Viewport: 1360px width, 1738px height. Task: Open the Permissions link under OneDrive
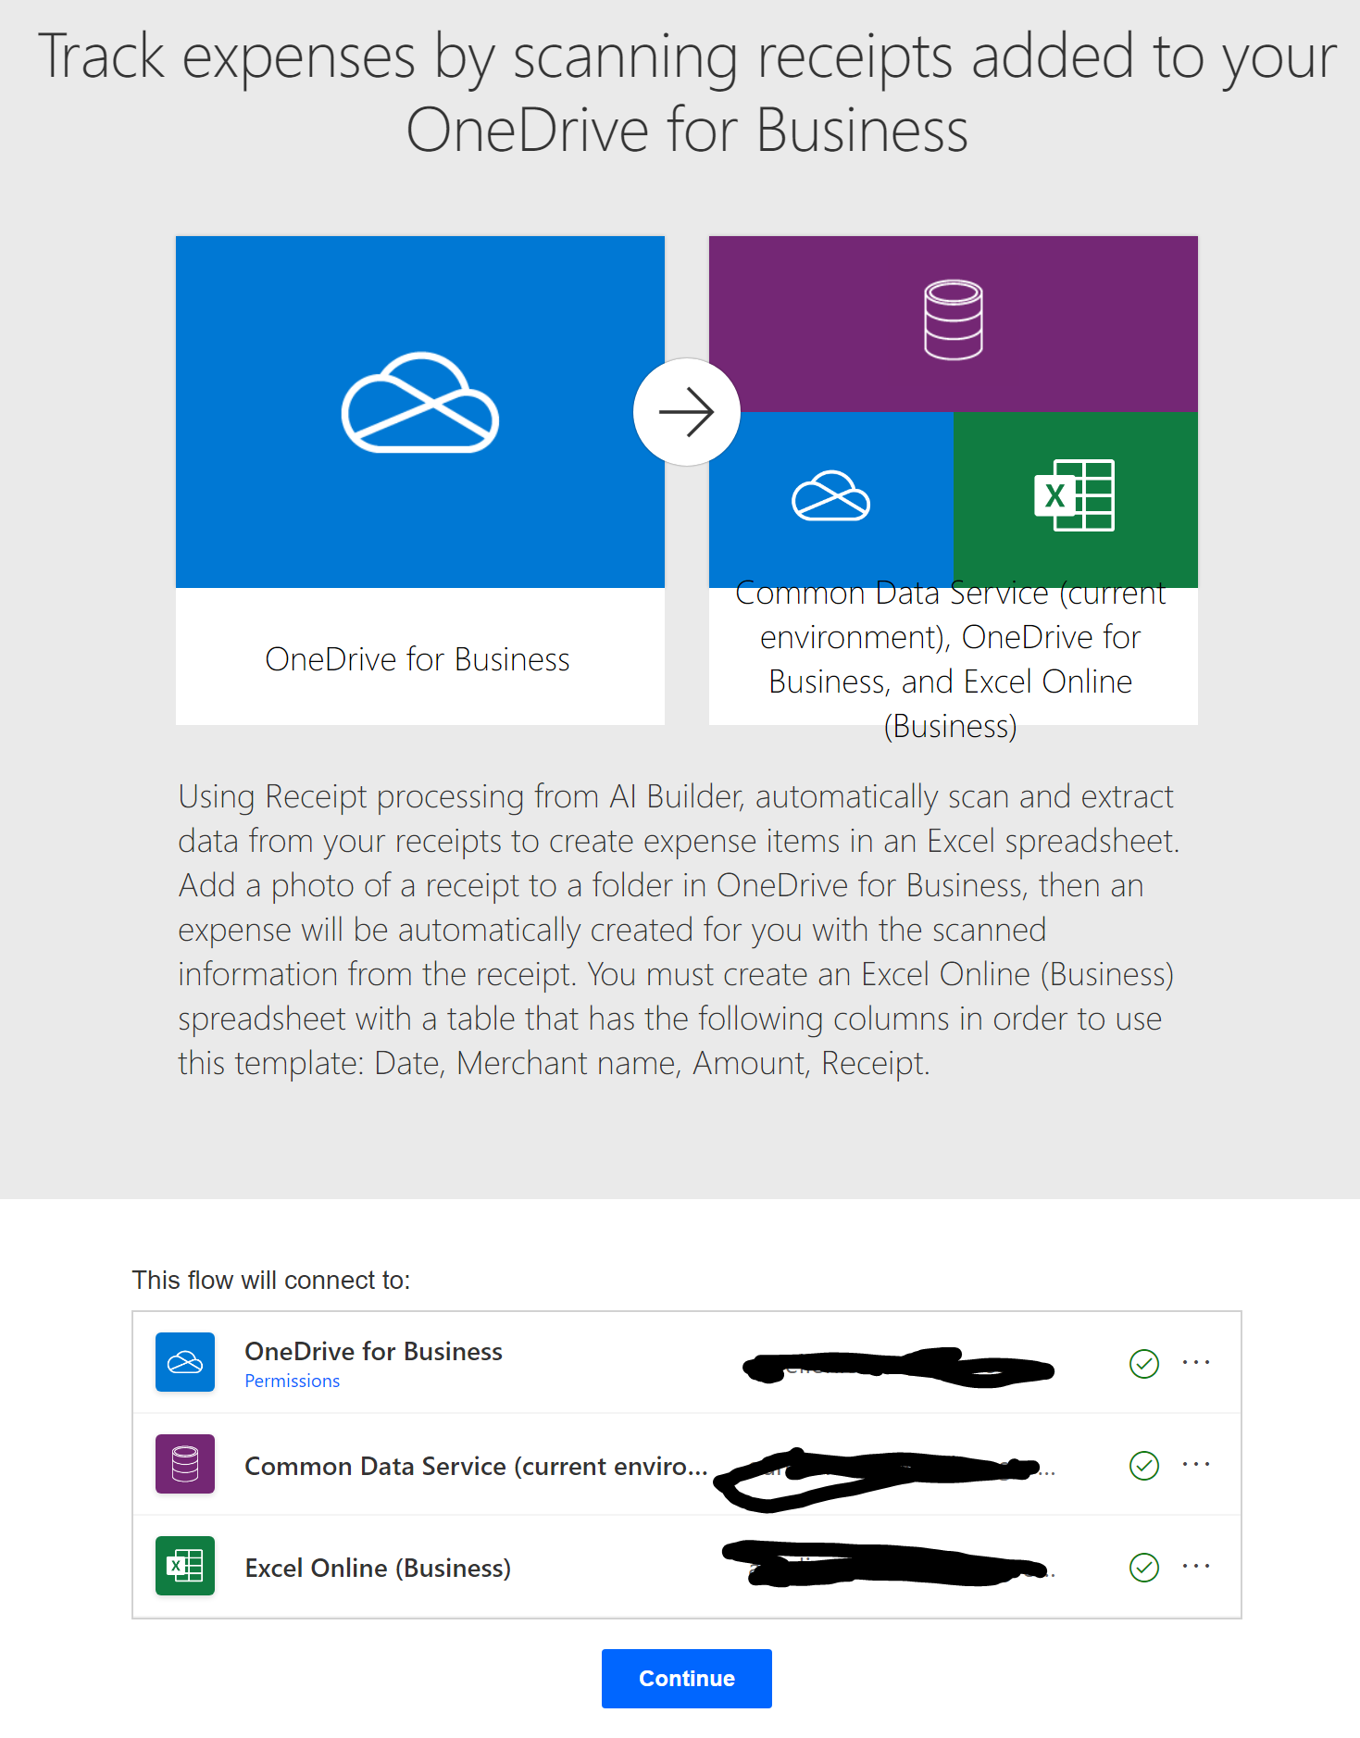click(292, 1381)
